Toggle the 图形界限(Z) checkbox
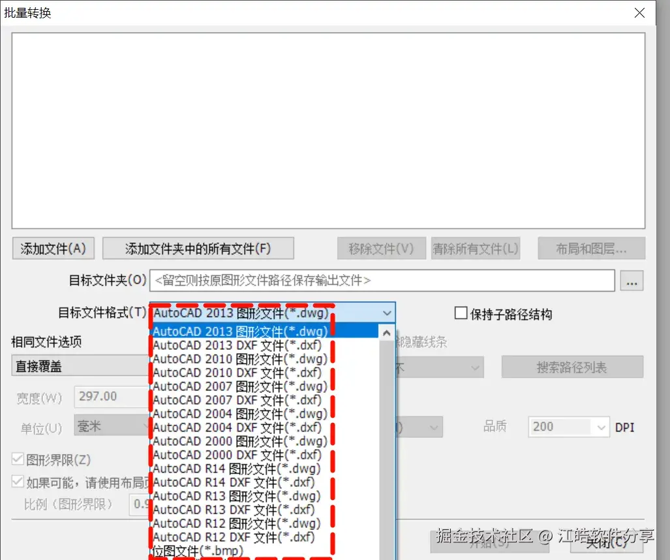The width and height of the screenshot is (670, 560). (x=18, y=459)
